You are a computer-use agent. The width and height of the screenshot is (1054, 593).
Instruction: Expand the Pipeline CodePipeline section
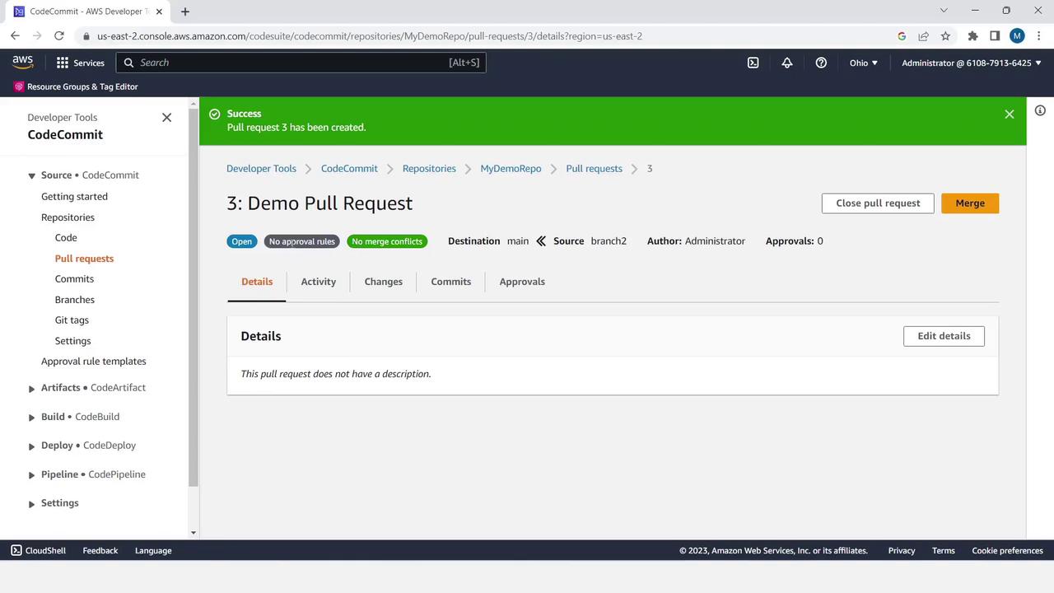(31, 475)
